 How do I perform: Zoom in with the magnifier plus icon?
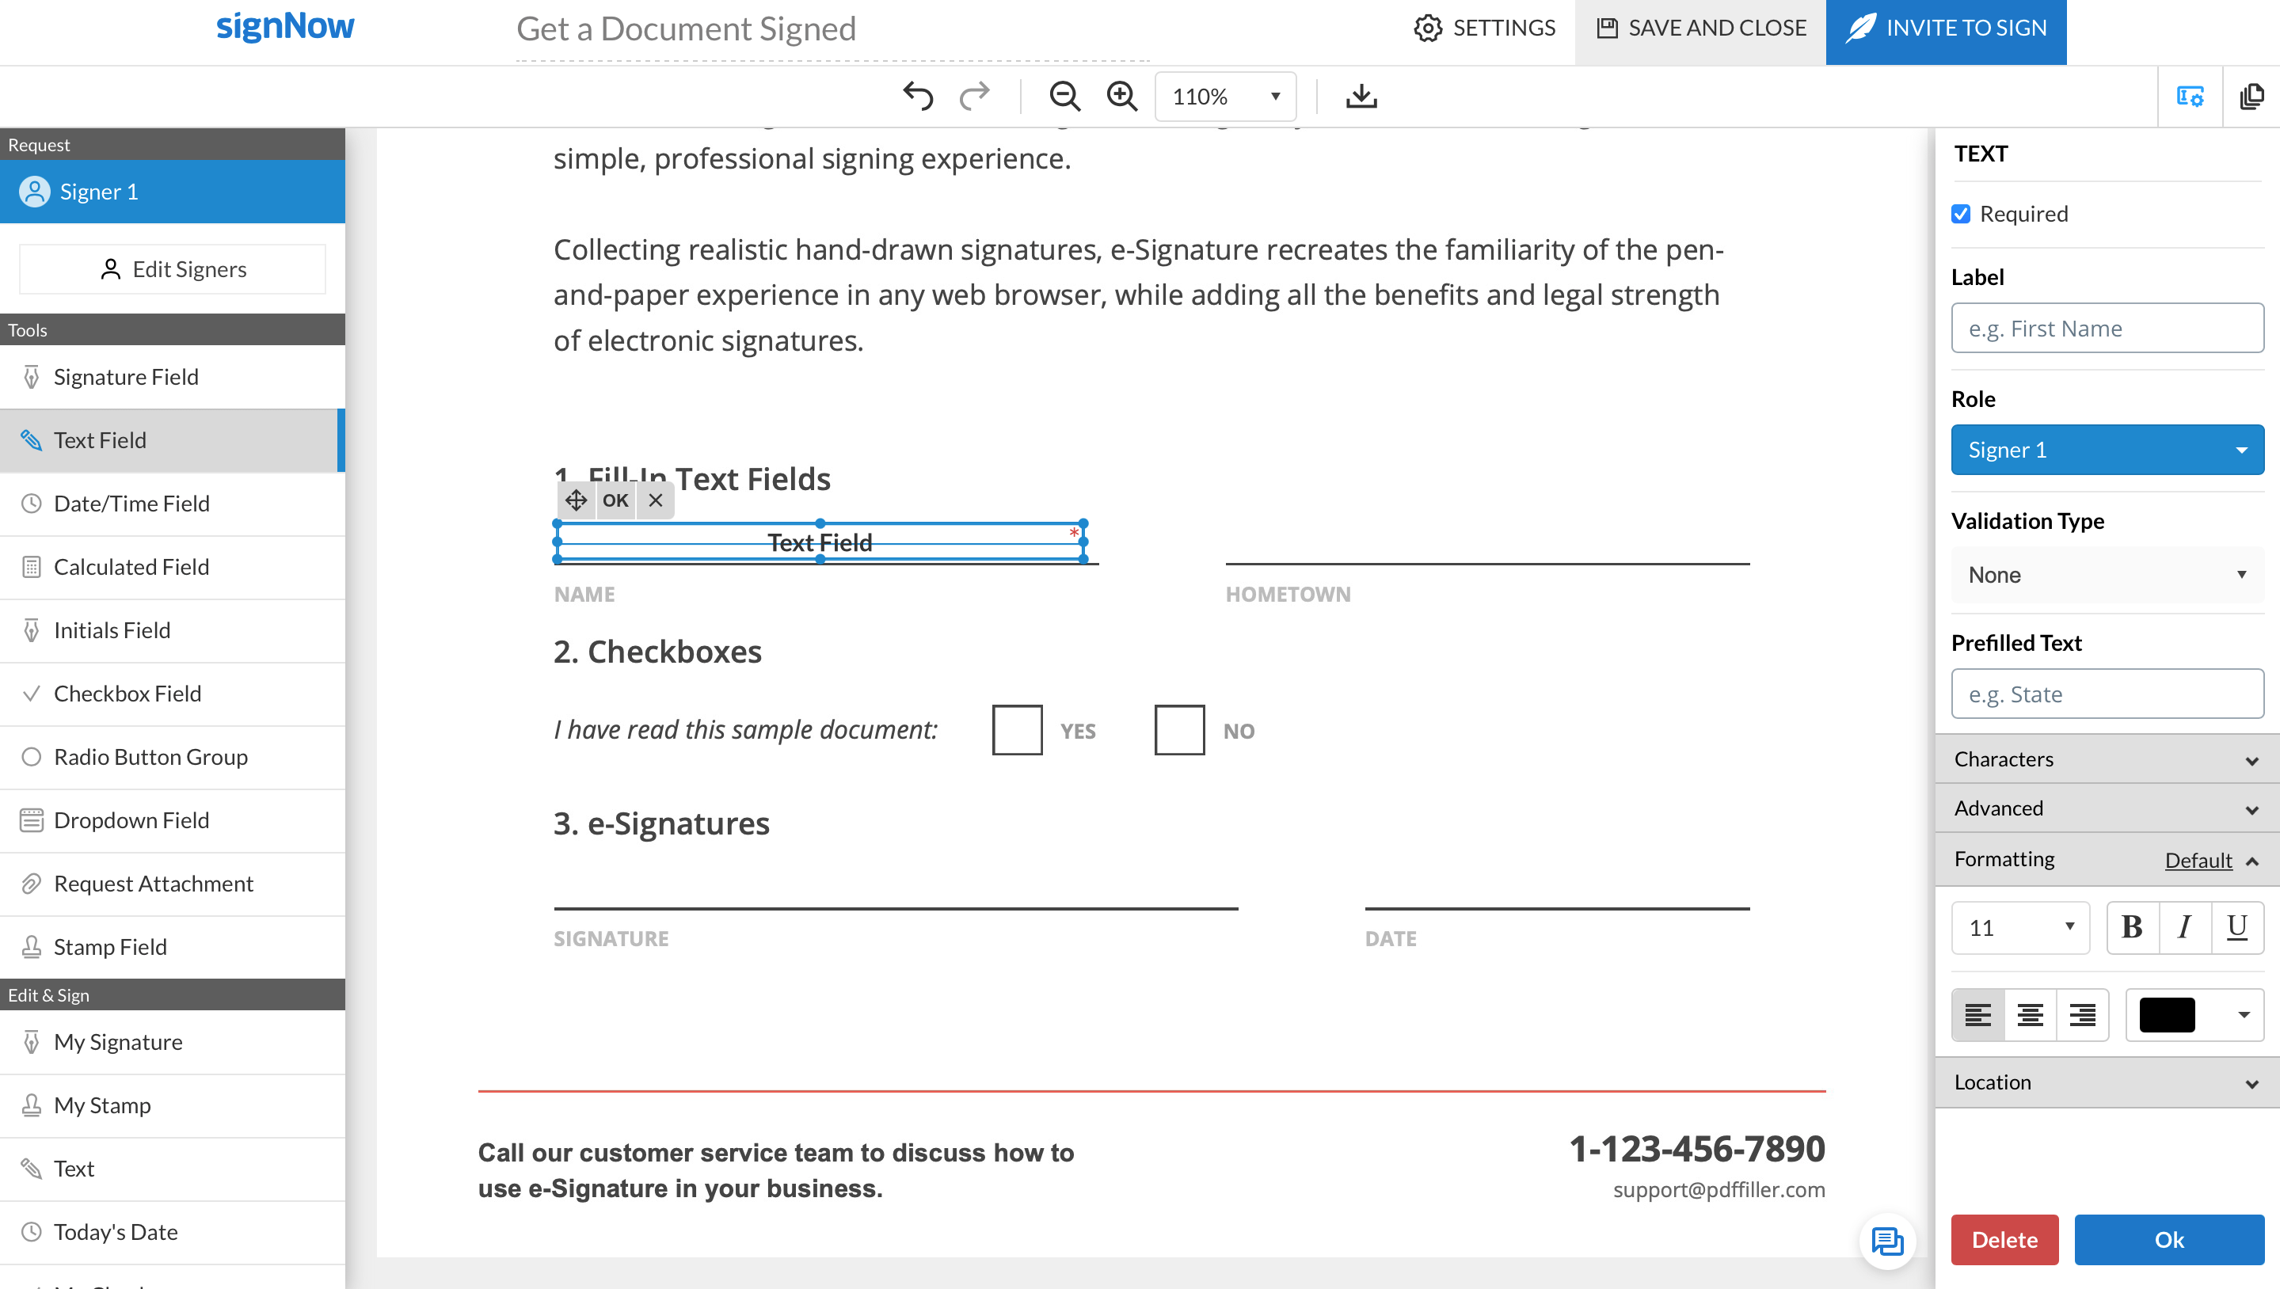pos(1122,96)
